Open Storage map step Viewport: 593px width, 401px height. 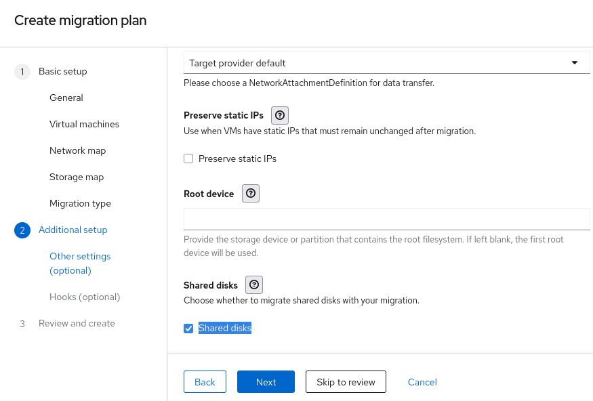click(x=77, y=177)
